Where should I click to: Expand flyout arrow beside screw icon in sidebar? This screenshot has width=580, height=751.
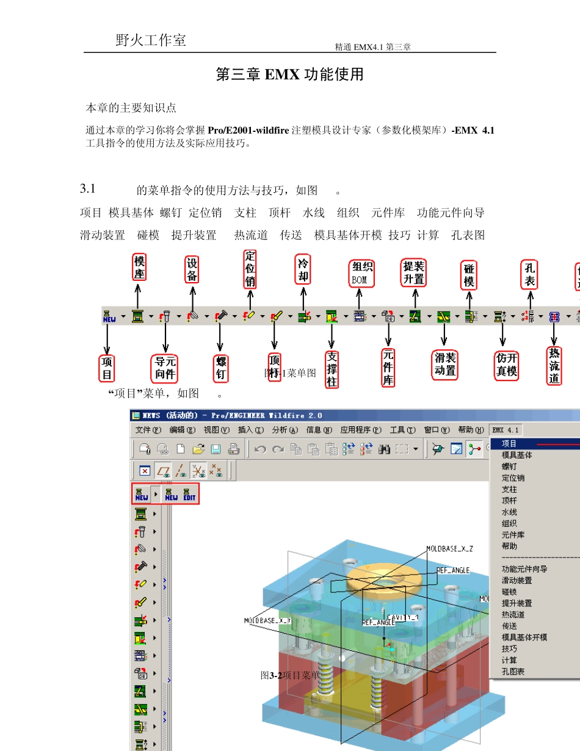[155, 567]
